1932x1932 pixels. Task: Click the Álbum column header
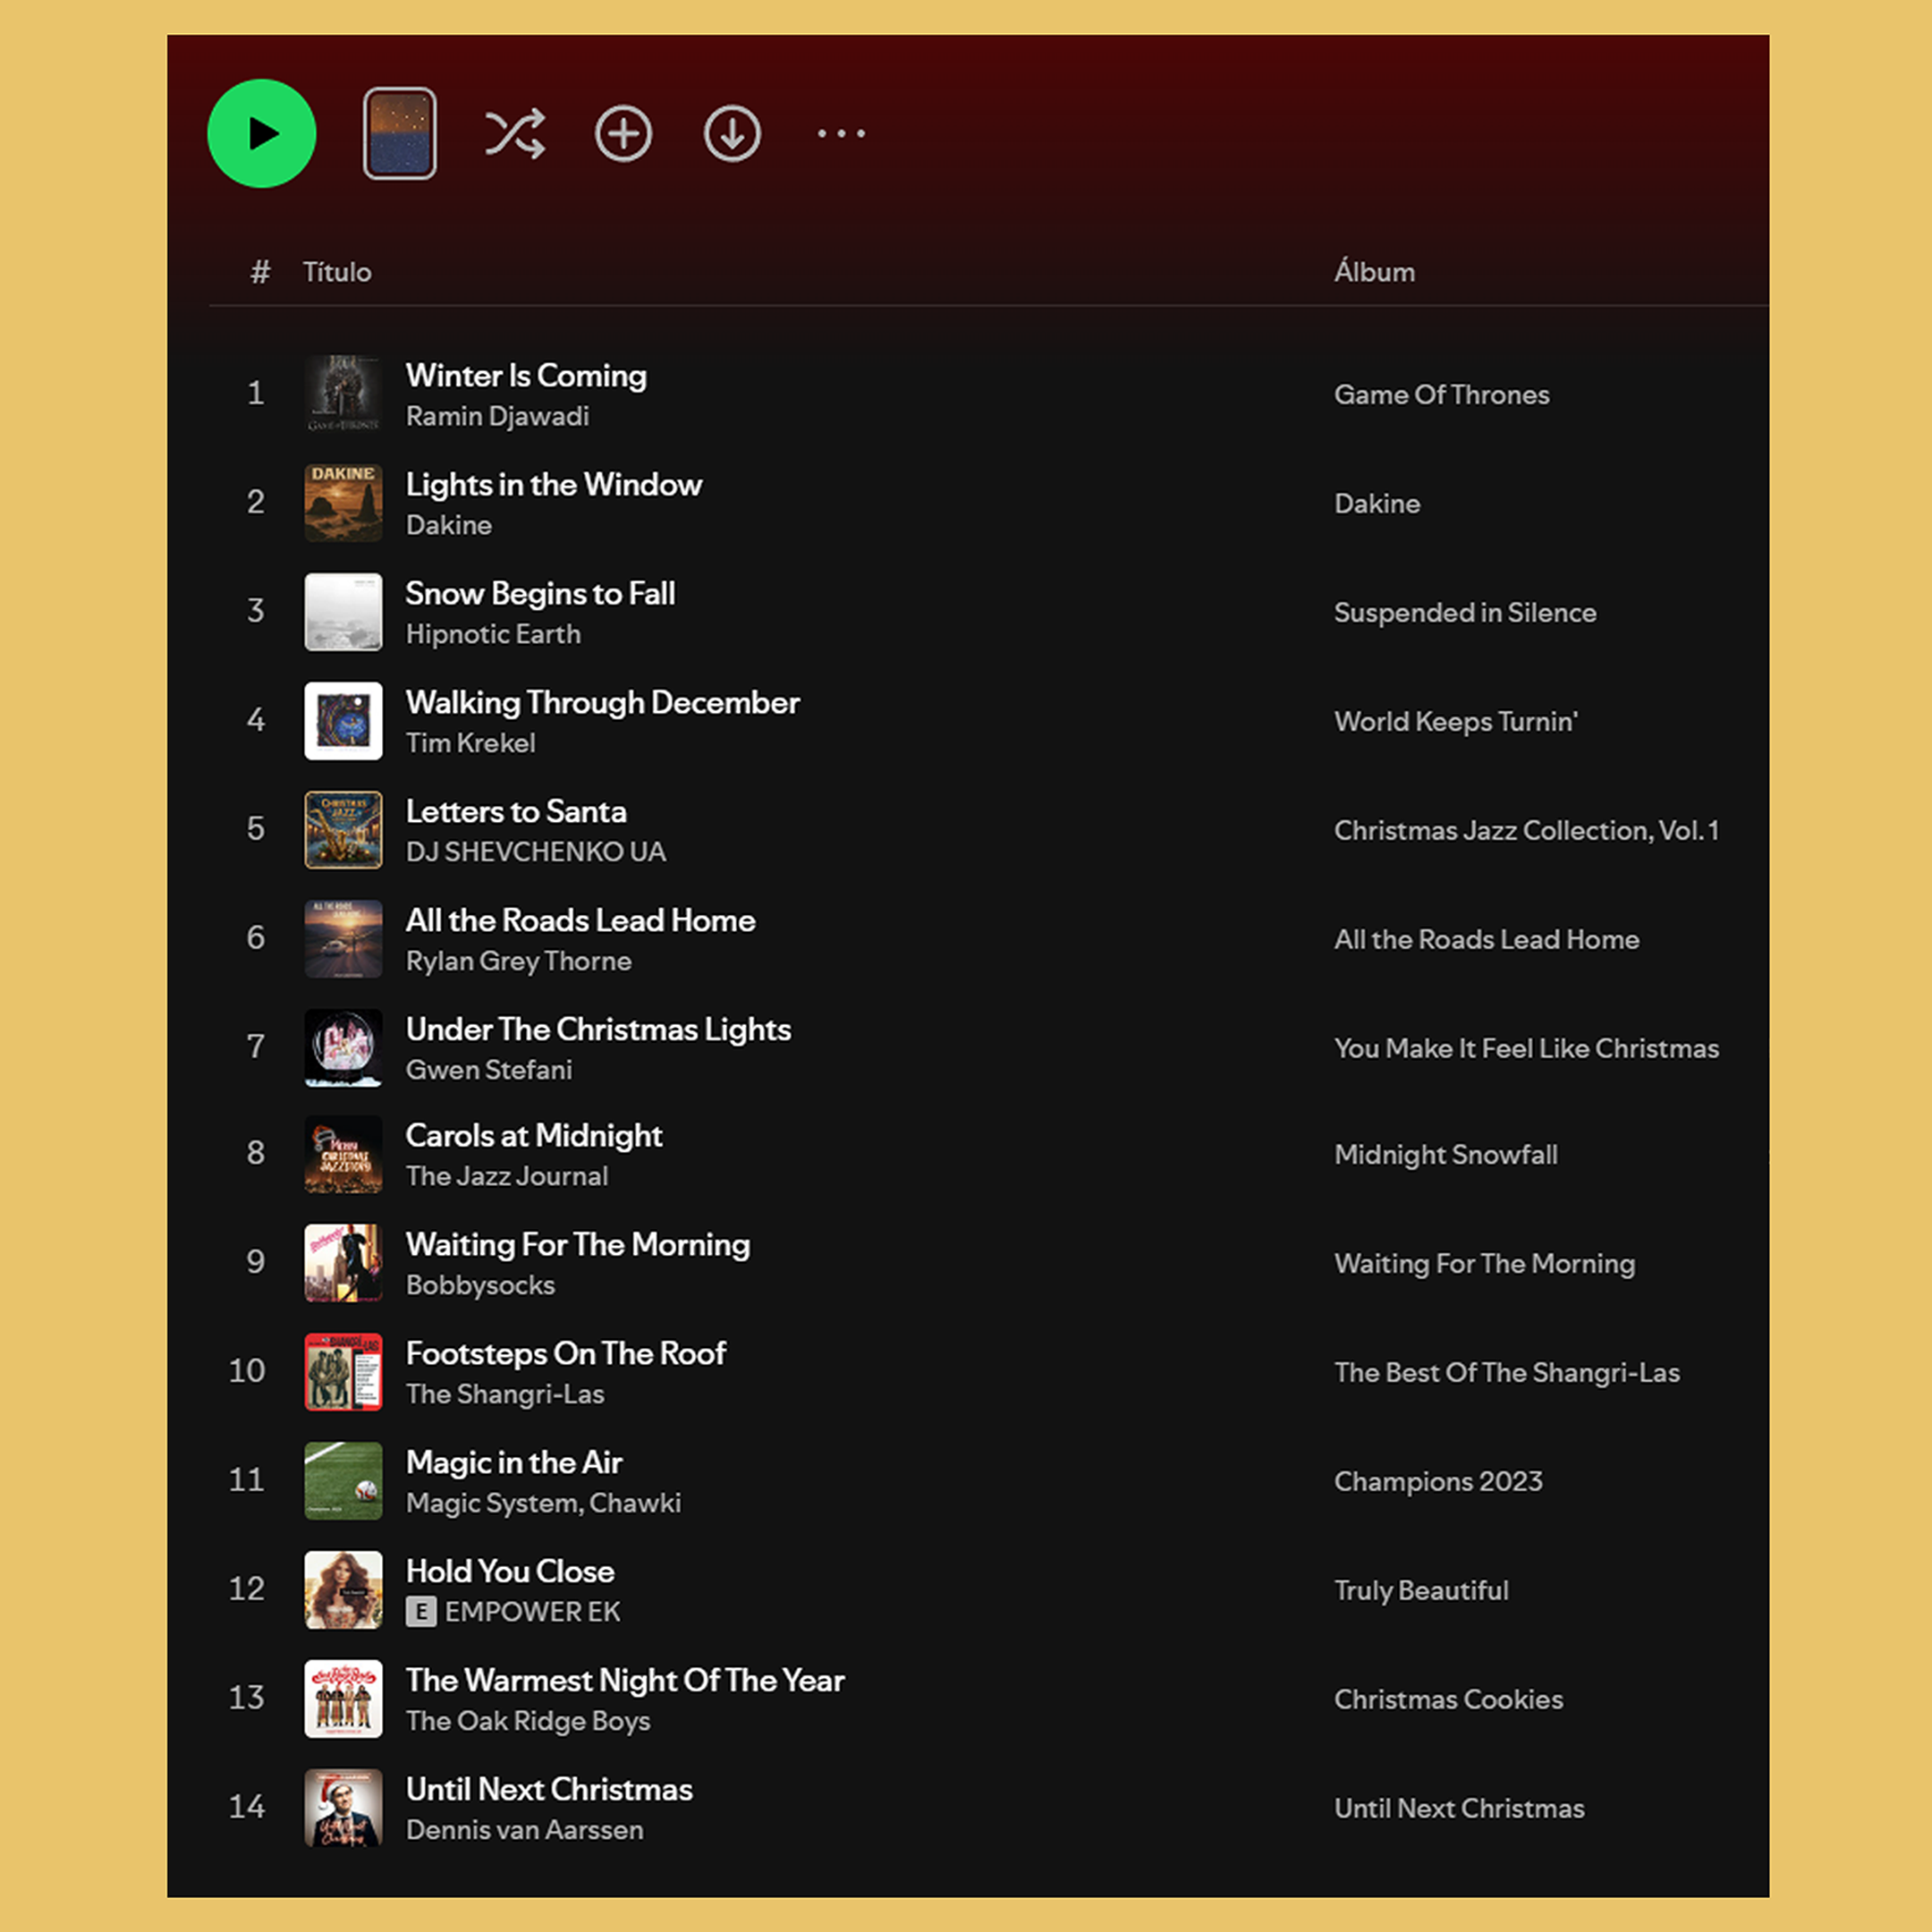(1374, 272)
